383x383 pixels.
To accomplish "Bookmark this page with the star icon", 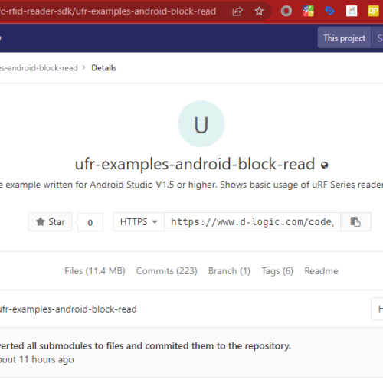I will 259,11.
